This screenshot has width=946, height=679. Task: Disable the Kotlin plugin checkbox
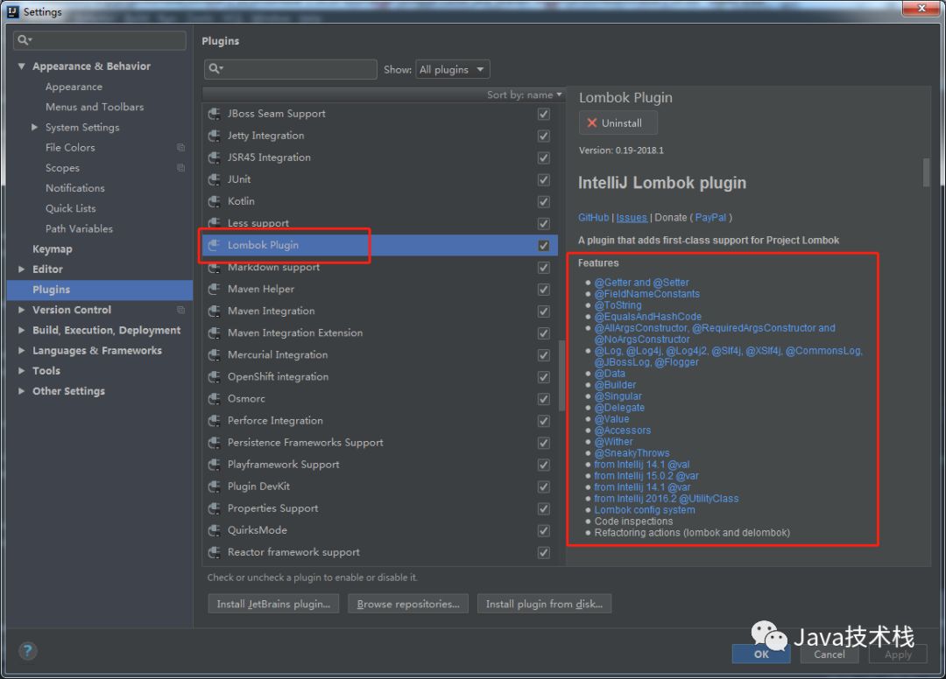tap(544, 202)
